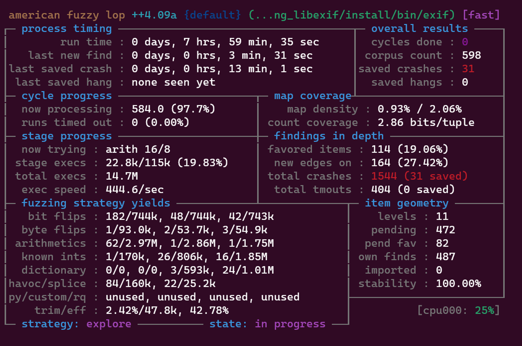Screen dimensions: 522x346
Task: Click the 'map coverage' section heading
Action: [313, 96]
